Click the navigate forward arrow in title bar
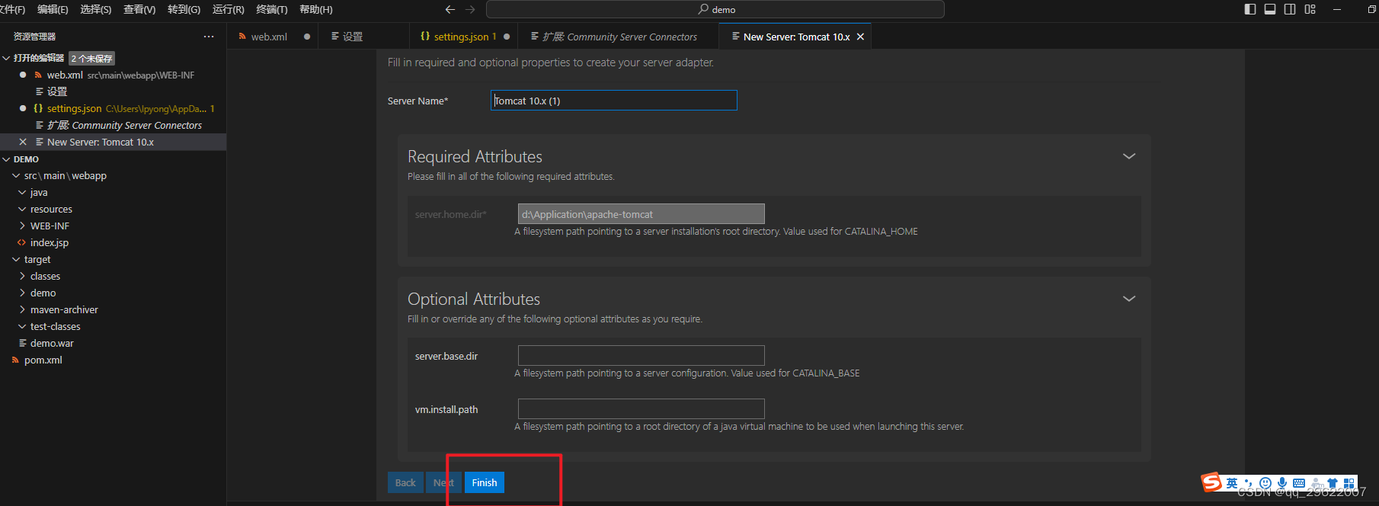The height and width of the screenshot is (506, 1379). coord(470,9)
